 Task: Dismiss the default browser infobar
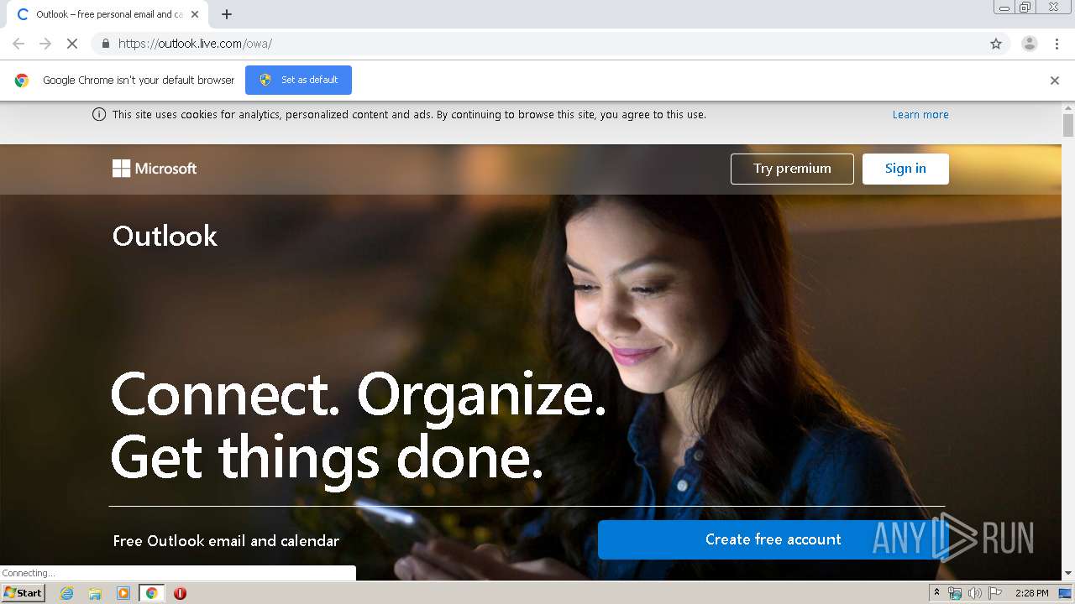[x=1055, y=81]
